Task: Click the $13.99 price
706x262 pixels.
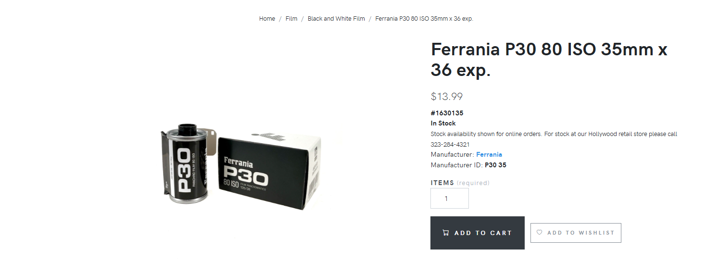Action: tap(447, 97)
